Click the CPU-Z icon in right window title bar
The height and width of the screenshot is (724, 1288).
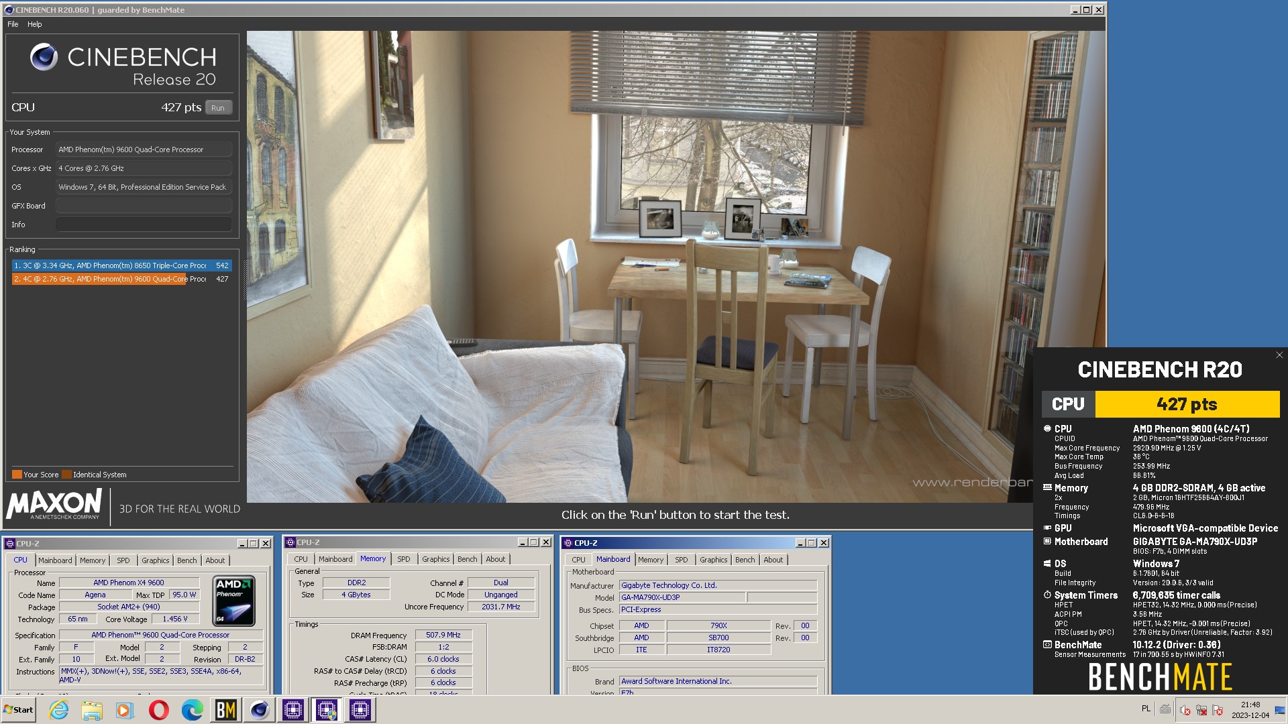(568, 543)
